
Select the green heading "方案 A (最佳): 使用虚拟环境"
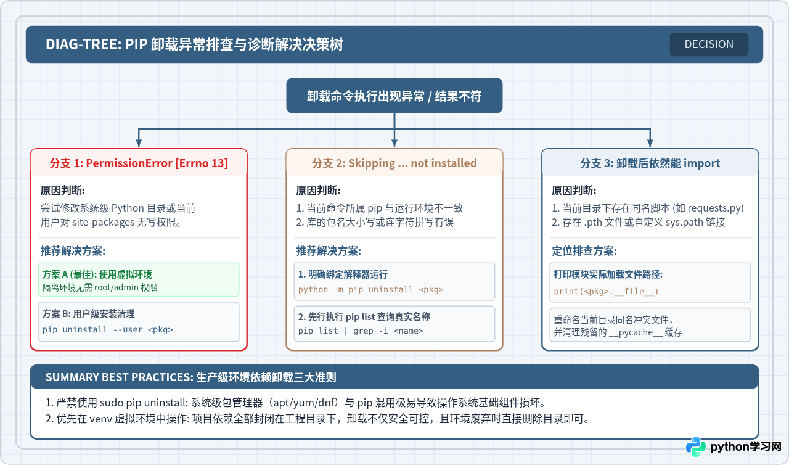click(97, 274)
